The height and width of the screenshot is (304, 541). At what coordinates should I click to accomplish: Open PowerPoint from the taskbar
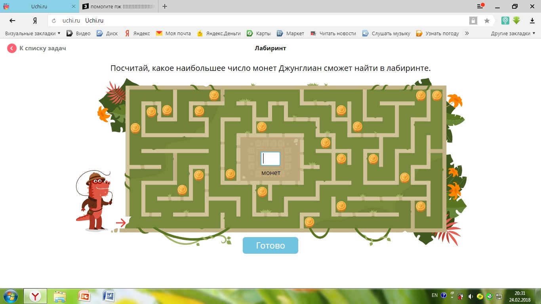click(x=84, y=296)
